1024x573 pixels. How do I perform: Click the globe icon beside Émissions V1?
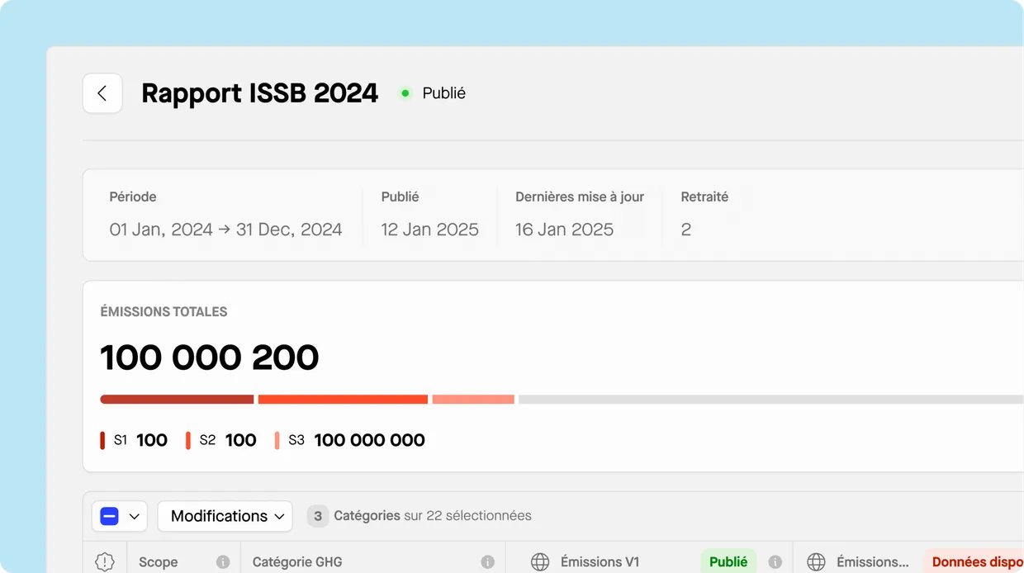point(540,561)
